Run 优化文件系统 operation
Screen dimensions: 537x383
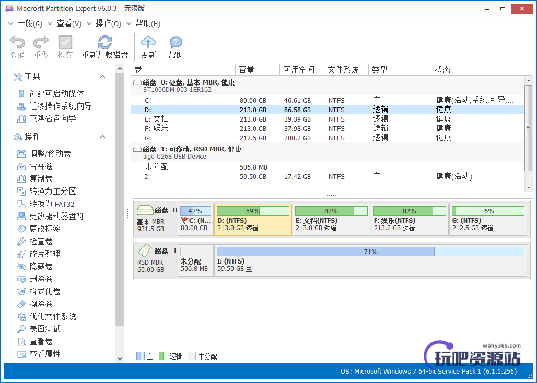[47, 317]
